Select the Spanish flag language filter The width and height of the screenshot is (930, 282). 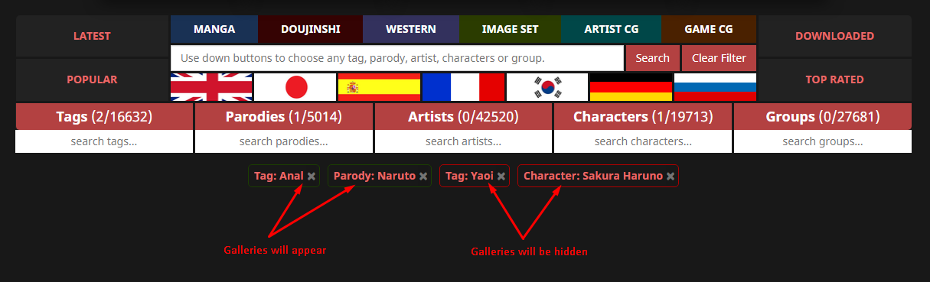379,87
